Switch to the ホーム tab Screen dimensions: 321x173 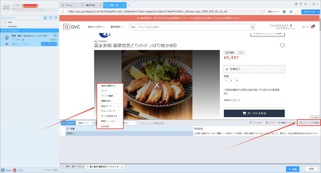[x=69, y=5]
